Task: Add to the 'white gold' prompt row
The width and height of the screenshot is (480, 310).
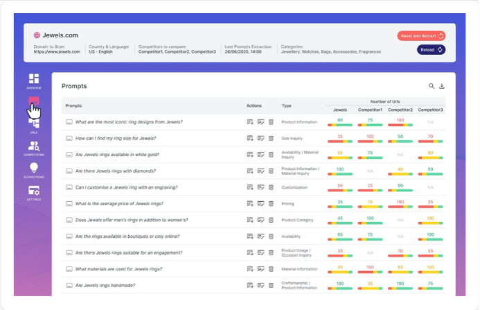Action: point(250,154)
